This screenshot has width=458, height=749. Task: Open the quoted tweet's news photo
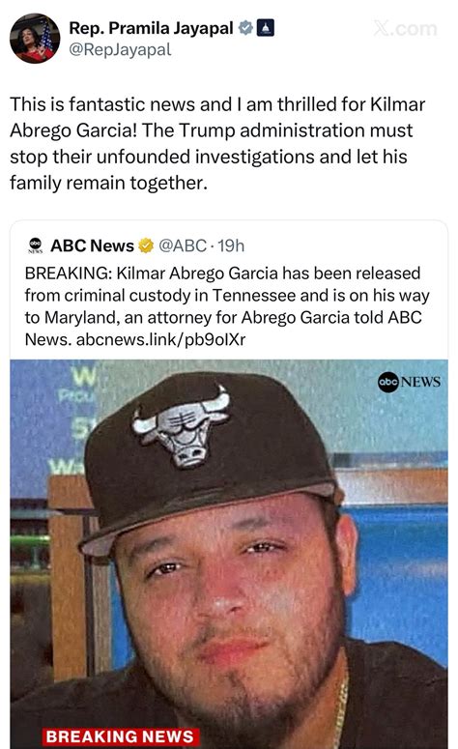pyautogui.click(x=229, y=554)
